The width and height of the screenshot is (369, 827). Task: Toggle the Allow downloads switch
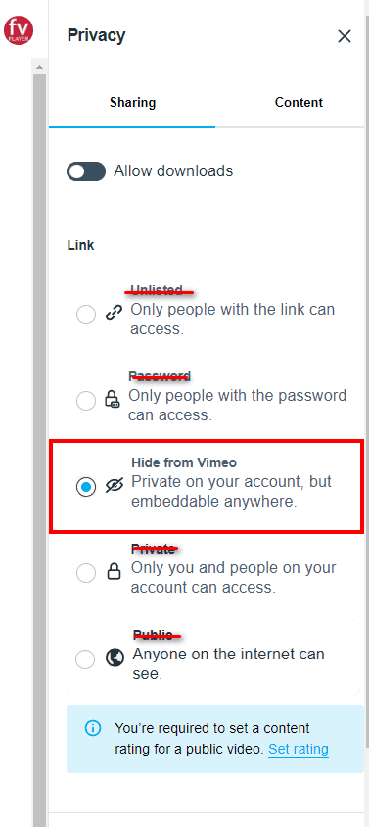[86, 171]
